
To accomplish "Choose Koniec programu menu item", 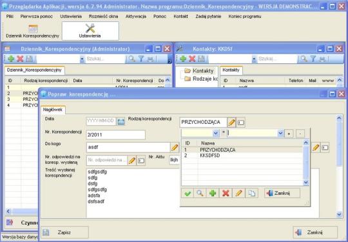I will point(245,16).
